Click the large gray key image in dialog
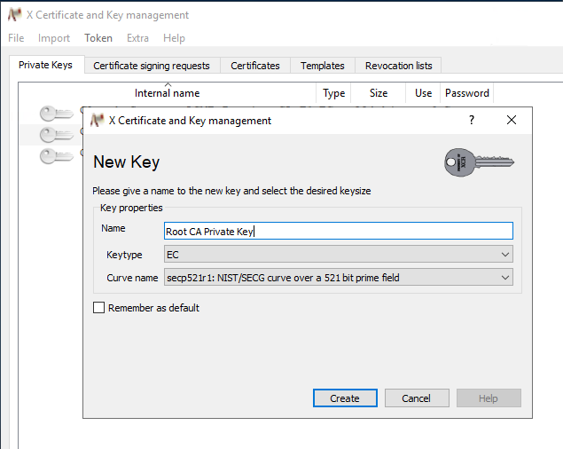This screenshot has width=563, height=449. pos(479,162)
